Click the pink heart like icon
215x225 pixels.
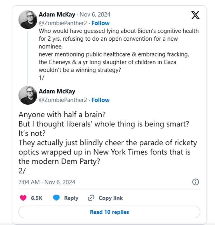(x=24, y=198)
